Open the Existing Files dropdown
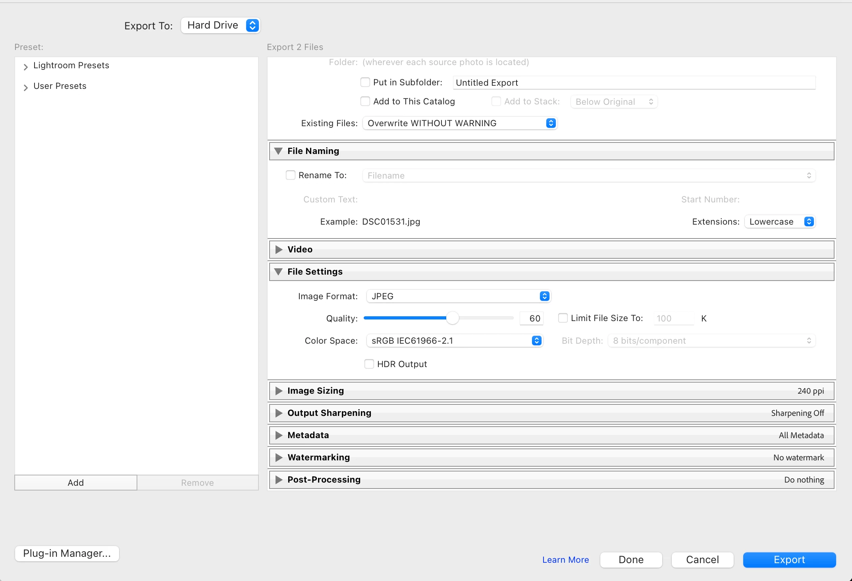Image resolution: width=852 pixels, height=581 pixels. [460, 123]
